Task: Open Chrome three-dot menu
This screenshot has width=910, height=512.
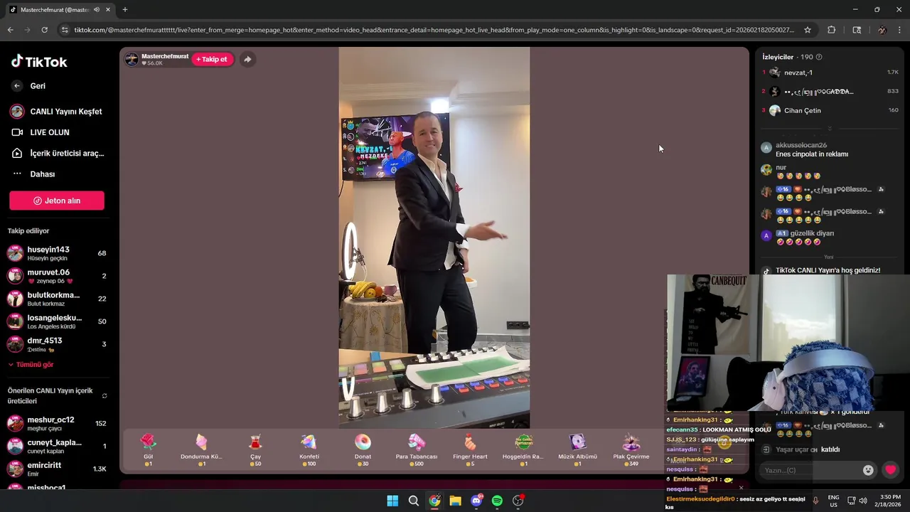Action: click(x=899, y=30)
